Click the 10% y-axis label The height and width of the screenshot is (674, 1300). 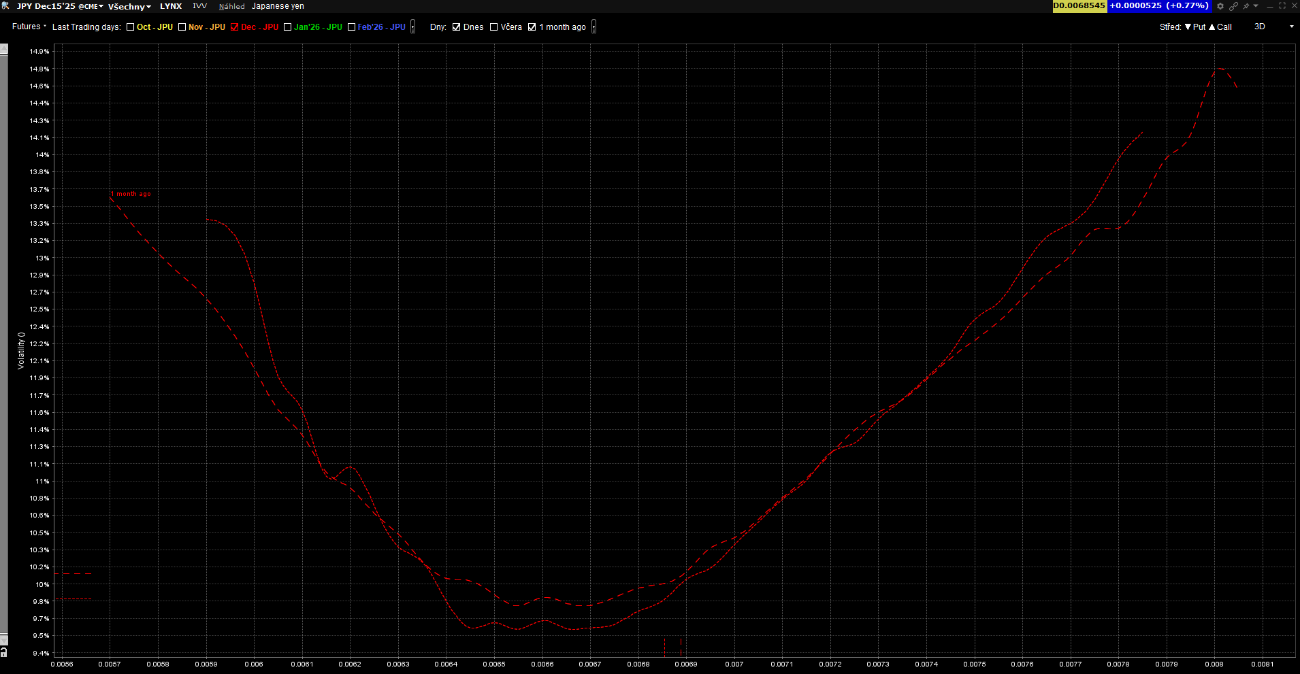[x=42, y=585]
